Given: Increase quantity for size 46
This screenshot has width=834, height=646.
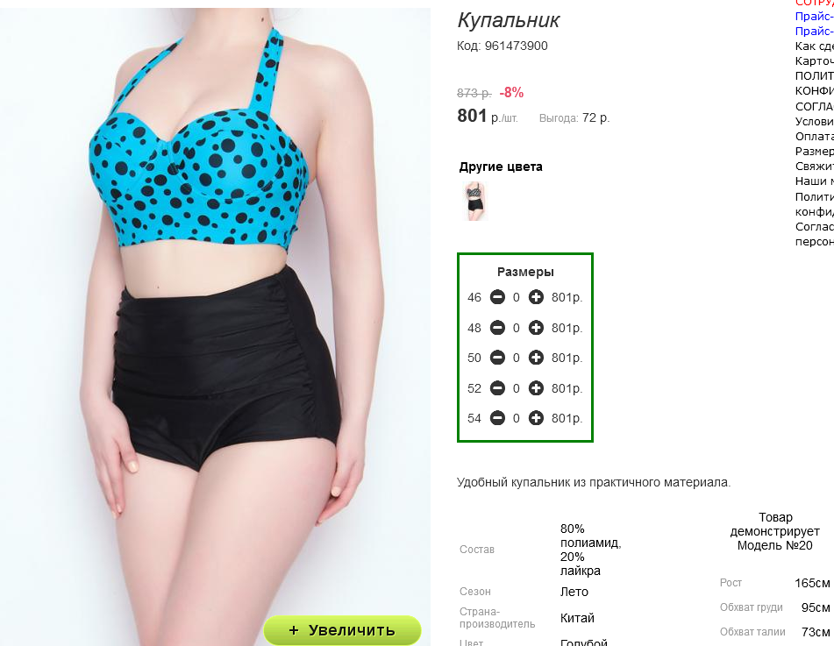Looking at the screenshot, I should point(536,297).
